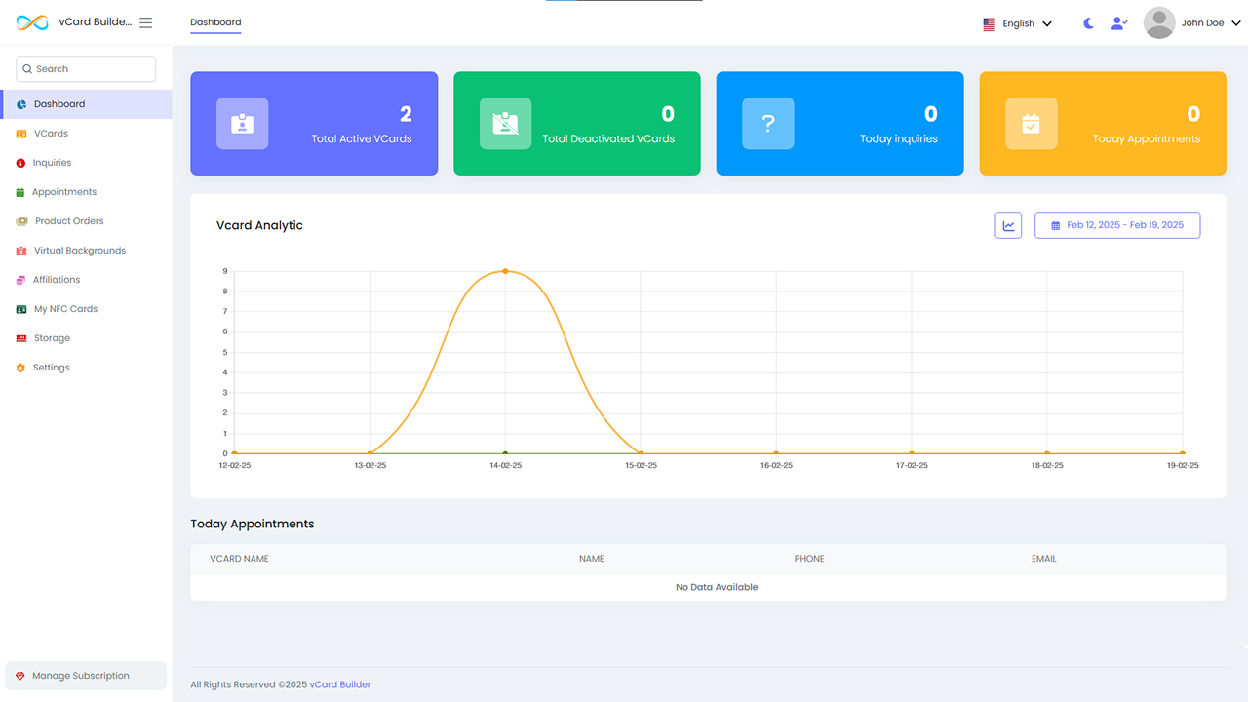Click the vCard Builder infinity logo
The width and height of the screenshot is (1248, 702).
(32, 22)
